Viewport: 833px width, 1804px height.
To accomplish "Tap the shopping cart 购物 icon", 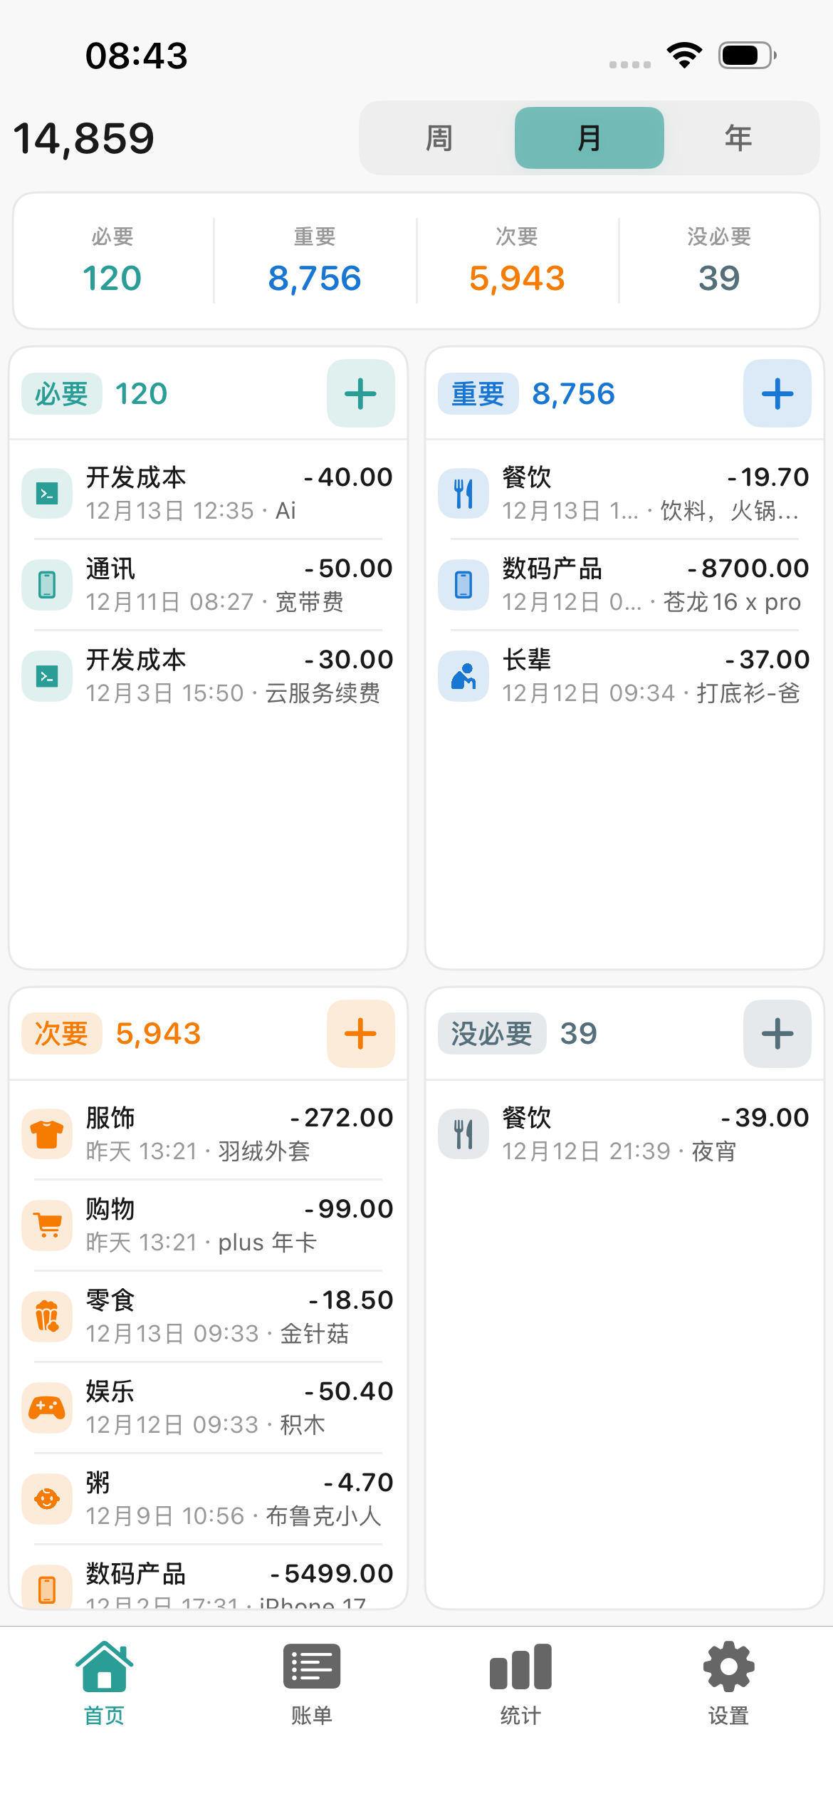I will click(47, 1225).
